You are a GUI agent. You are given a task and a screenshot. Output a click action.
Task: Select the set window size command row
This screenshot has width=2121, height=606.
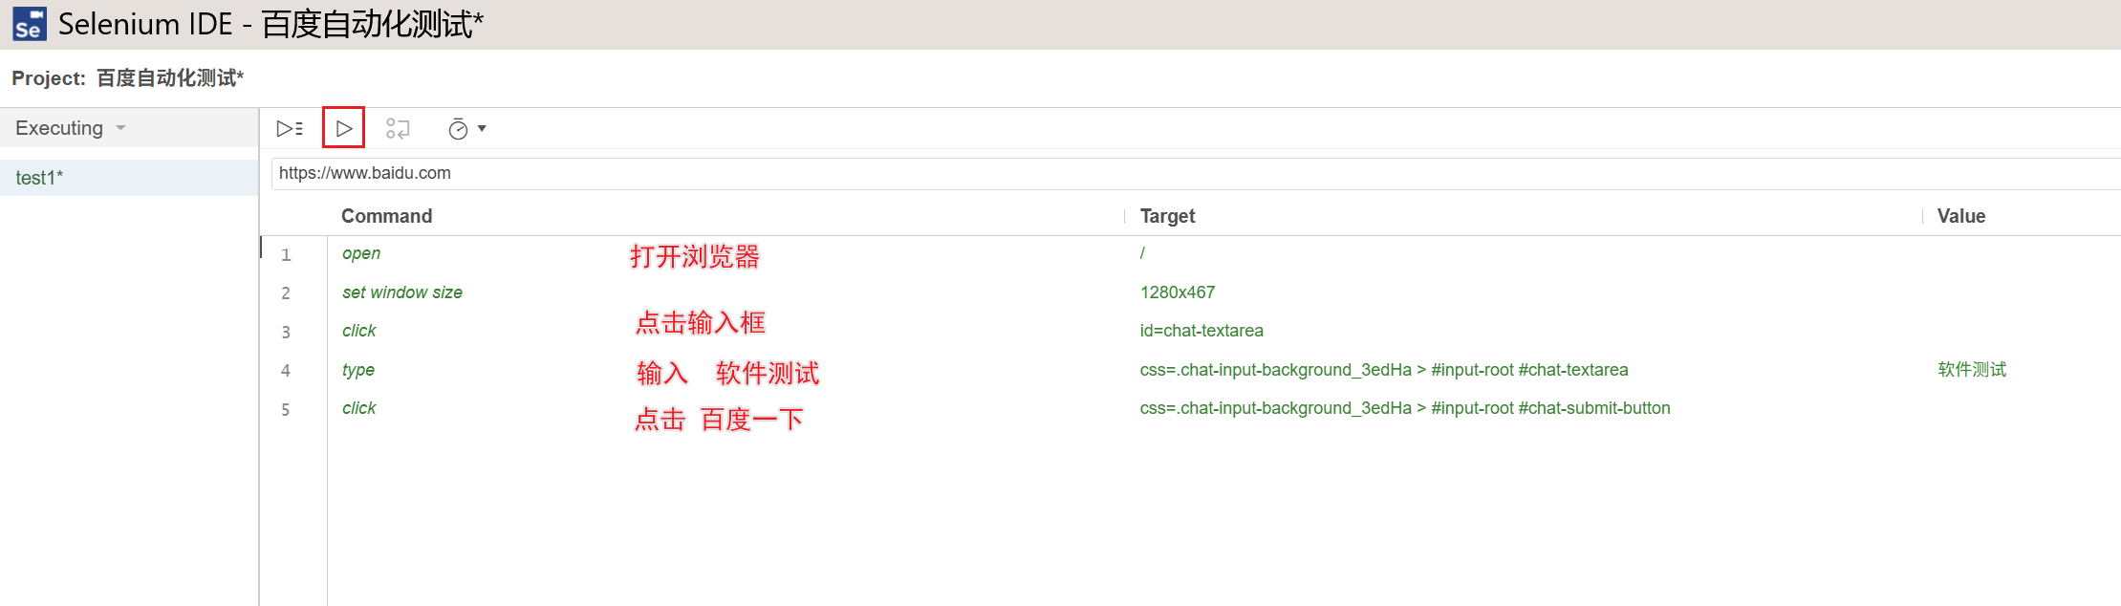[402, 292]
